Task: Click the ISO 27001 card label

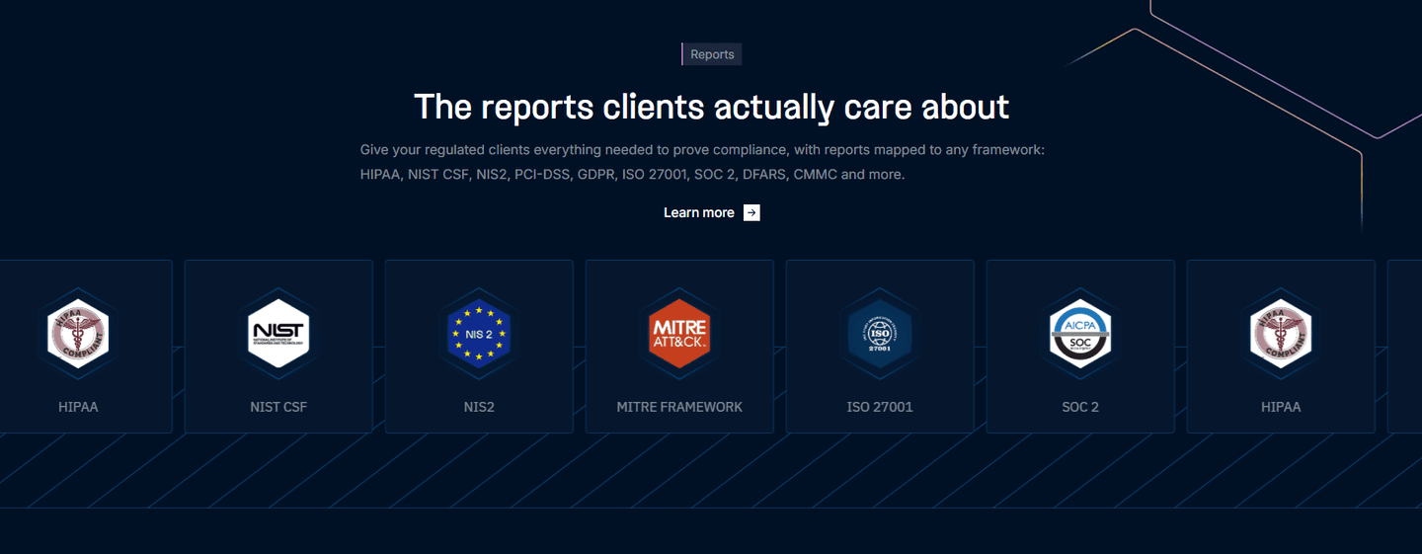Action: (880, 407)
